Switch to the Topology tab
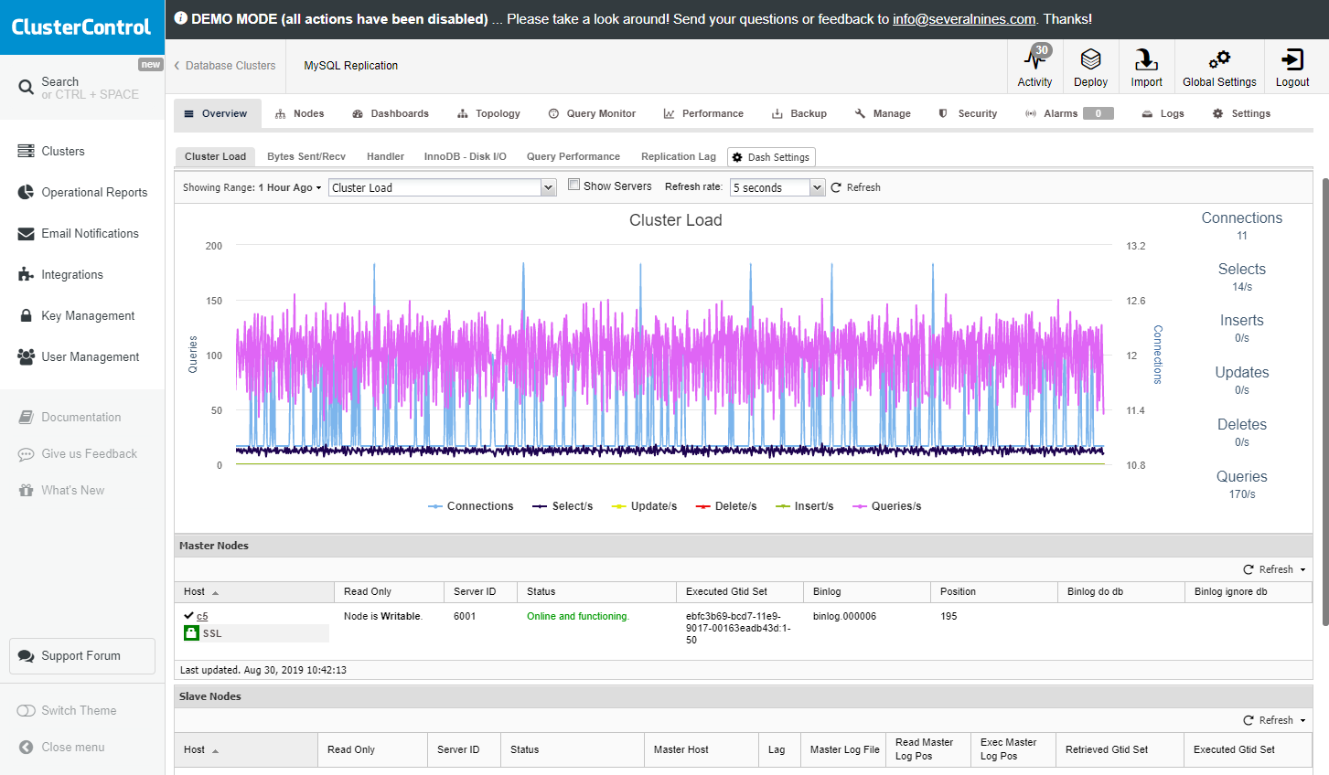This screenshot has width=1329, height=775. (x=488, y=113)
